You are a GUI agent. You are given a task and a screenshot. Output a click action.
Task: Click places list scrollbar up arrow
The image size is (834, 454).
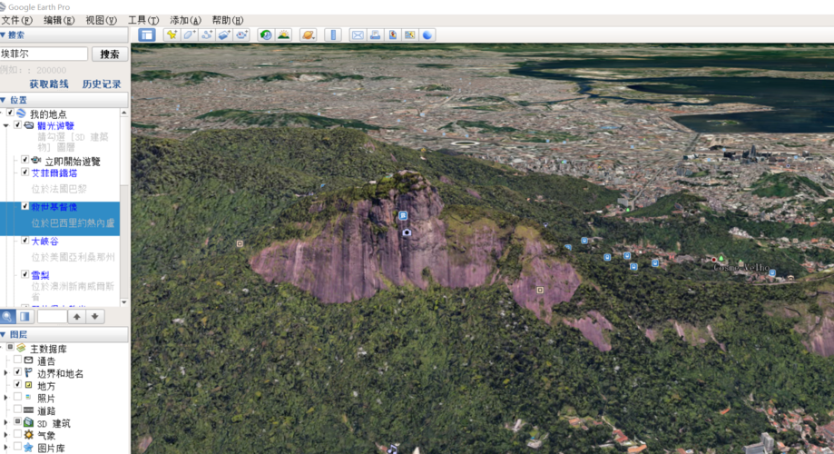click(124, 113)
